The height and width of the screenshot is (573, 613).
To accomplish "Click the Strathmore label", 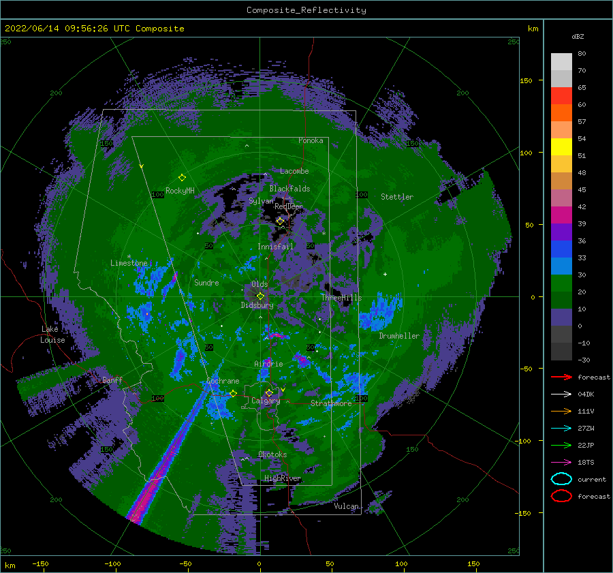I will tap(331, 403).
